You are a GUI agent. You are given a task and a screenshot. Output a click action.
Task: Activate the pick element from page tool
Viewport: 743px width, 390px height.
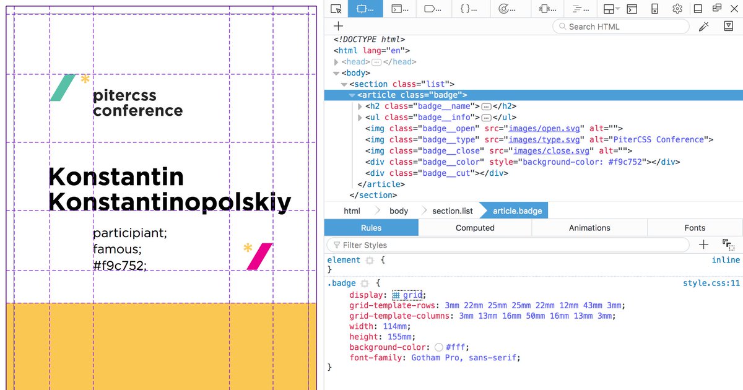(336, 9)
